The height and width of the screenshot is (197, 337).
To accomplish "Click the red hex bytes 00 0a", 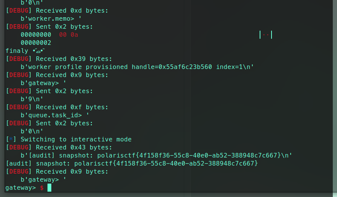I will [69, 34].
